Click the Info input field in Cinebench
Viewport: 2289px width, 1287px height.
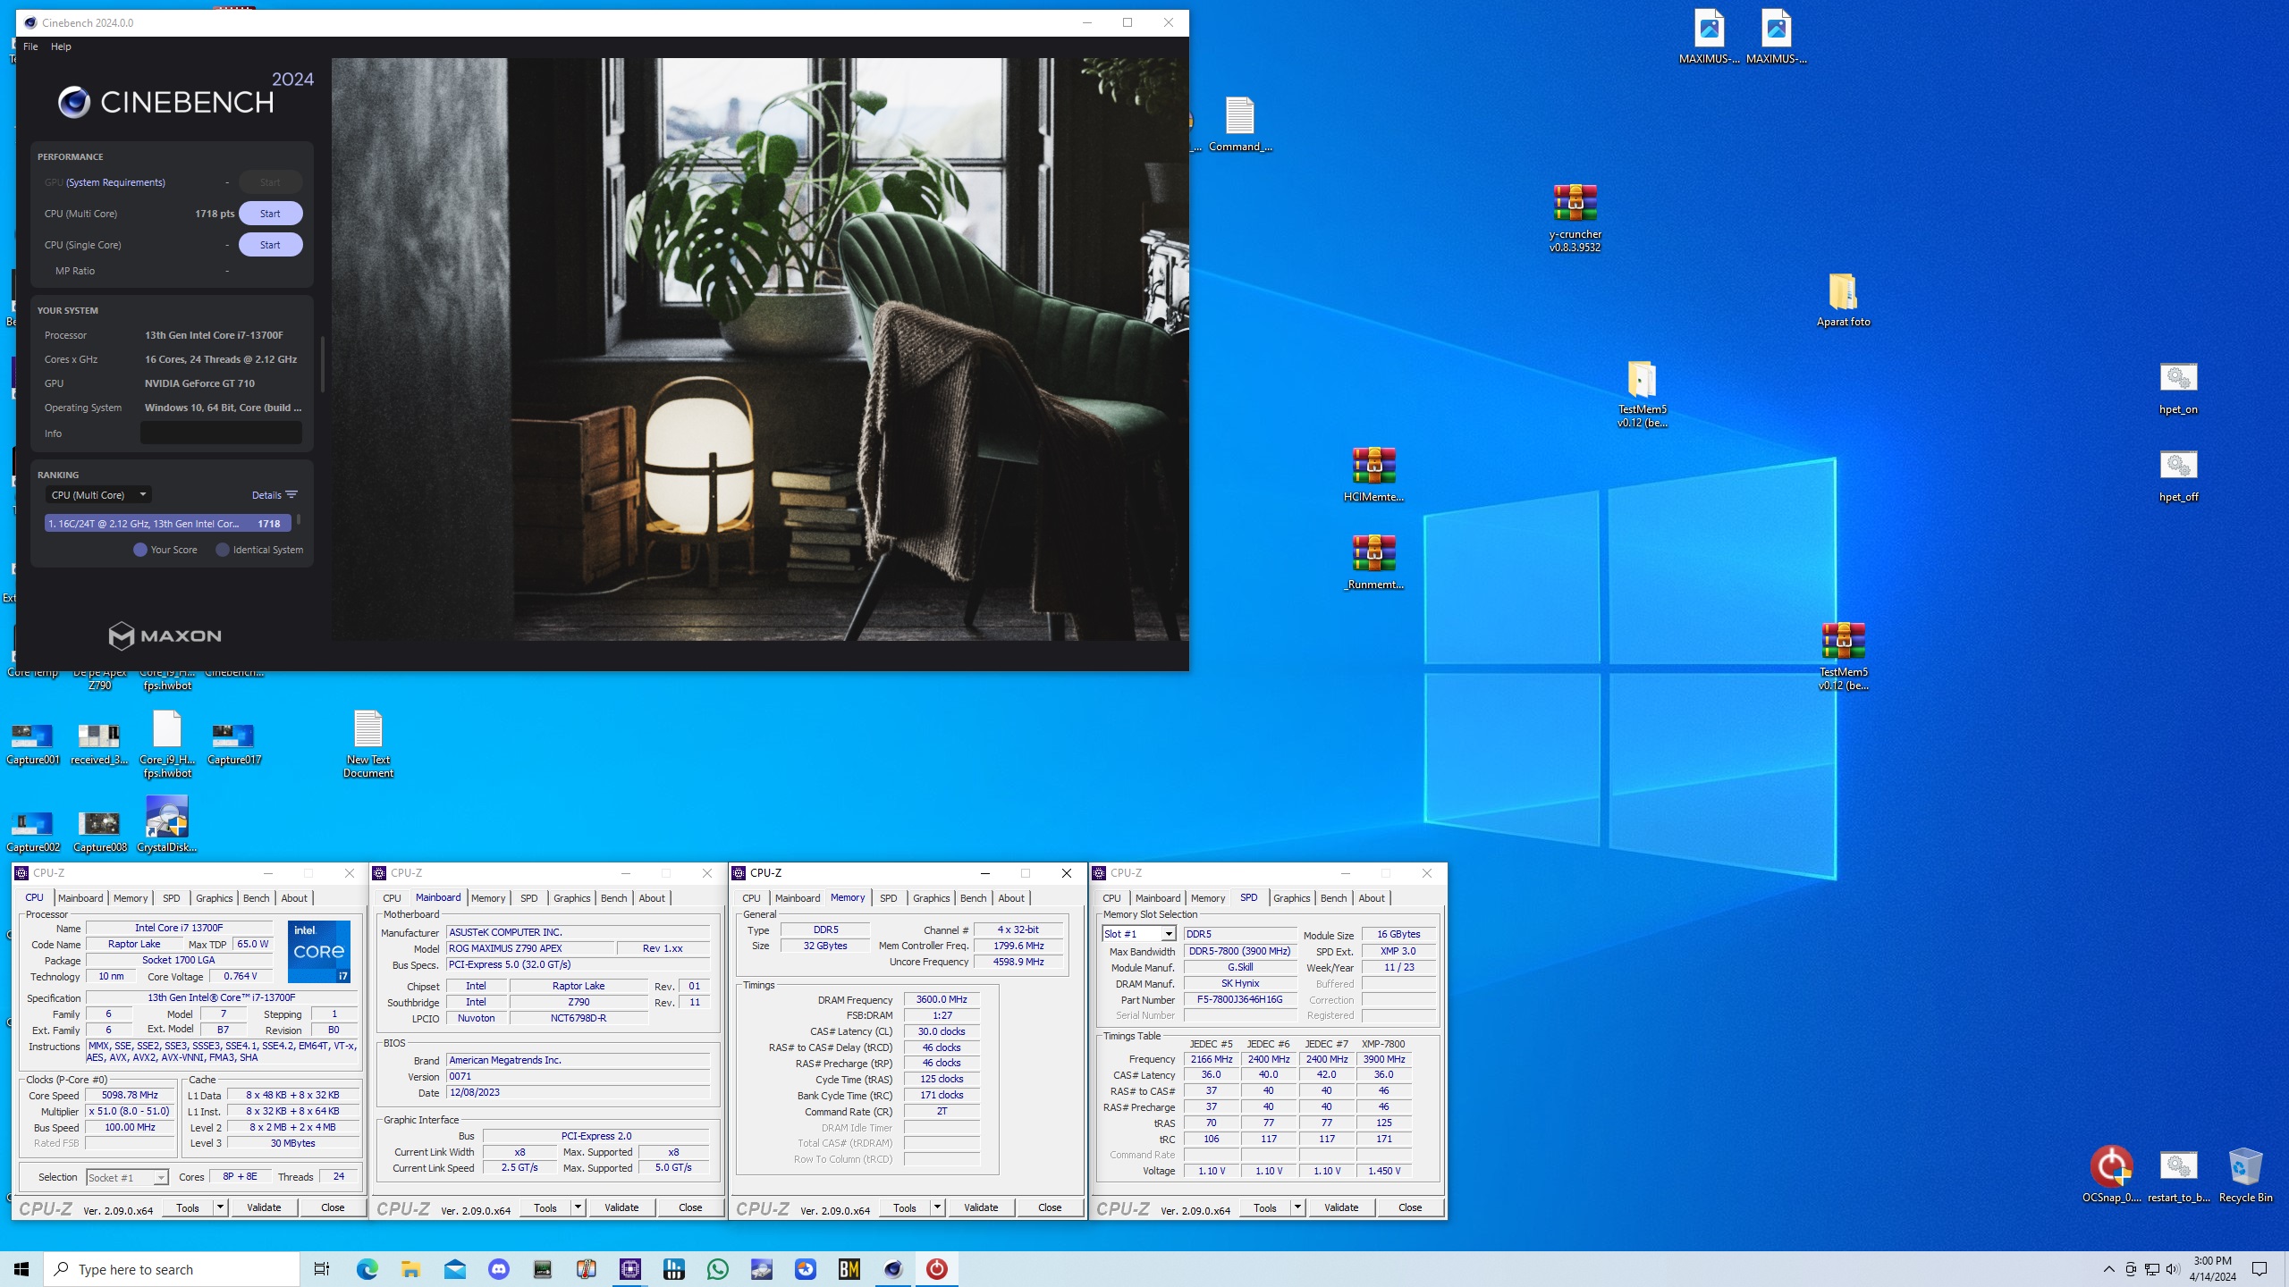(221, 433)
